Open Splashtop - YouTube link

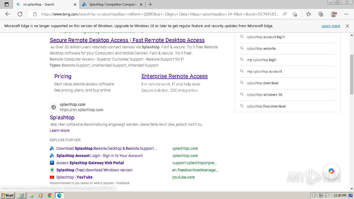point(74,177)
